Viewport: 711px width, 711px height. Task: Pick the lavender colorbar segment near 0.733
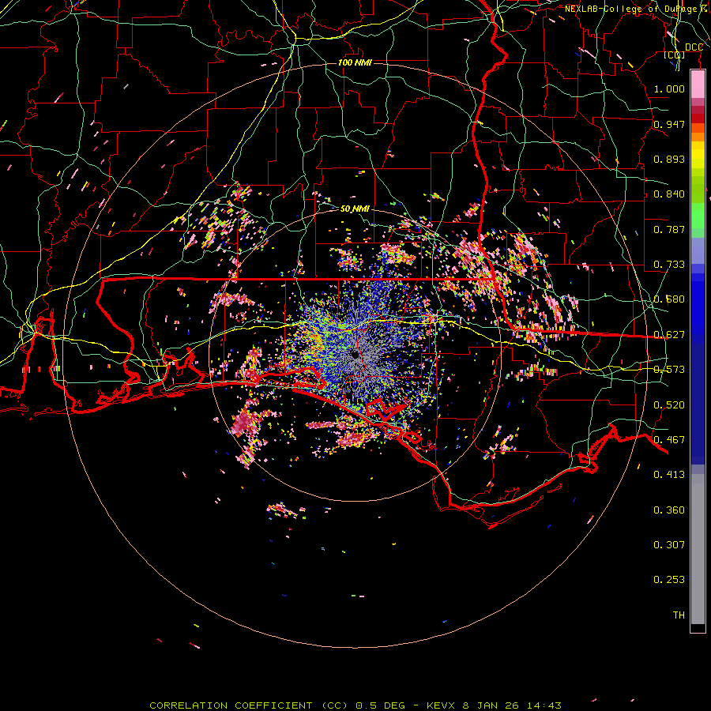coord(698,250)
